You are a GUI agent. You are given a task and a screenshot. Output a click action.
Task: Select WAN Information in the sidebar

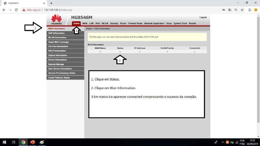click(65, 29)
